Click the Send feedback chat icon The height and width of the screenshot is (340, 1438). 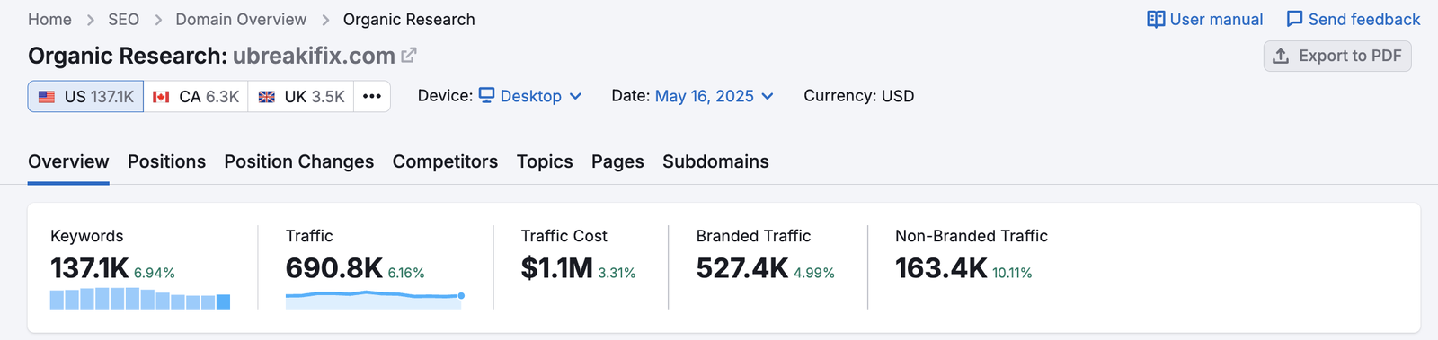[x=1294, y=20]
